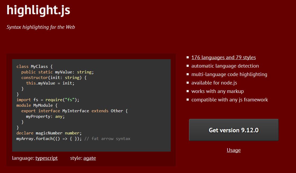
Task: Change style via the agate link
Action: (90, 158)
